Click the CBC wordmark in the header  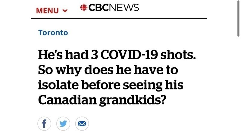point(98,8)
